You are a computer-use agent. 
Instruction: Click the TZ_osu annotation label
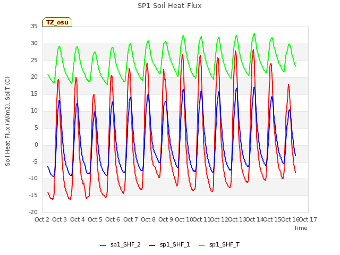point(57,22)
